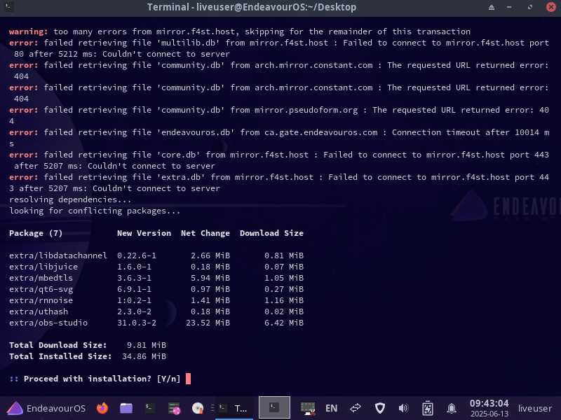This screenshot has width=561, height=420.
Task: Click the 'Total Installed Size:' label
Action: pos(60,356)
